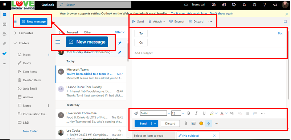Click the New message button
Screen dimensions: 291x140
(34, 21)
